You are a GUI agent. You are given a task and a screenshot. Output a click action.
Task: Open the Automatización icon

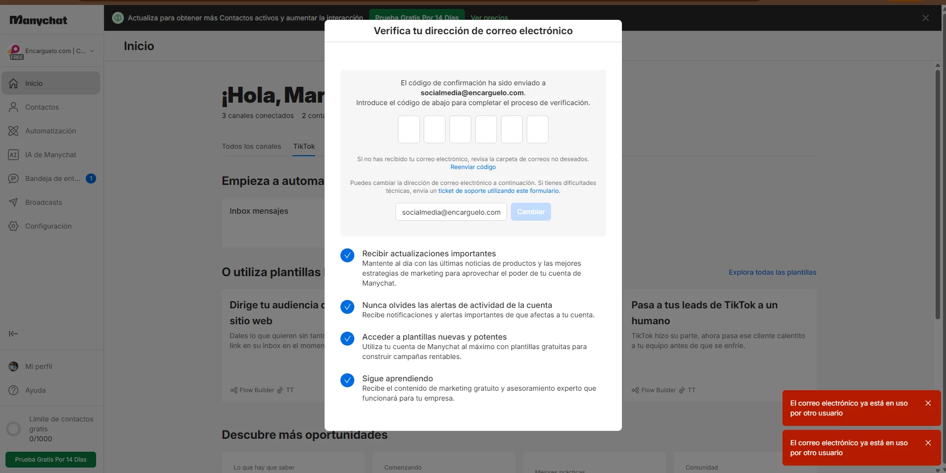coord(13,131)
